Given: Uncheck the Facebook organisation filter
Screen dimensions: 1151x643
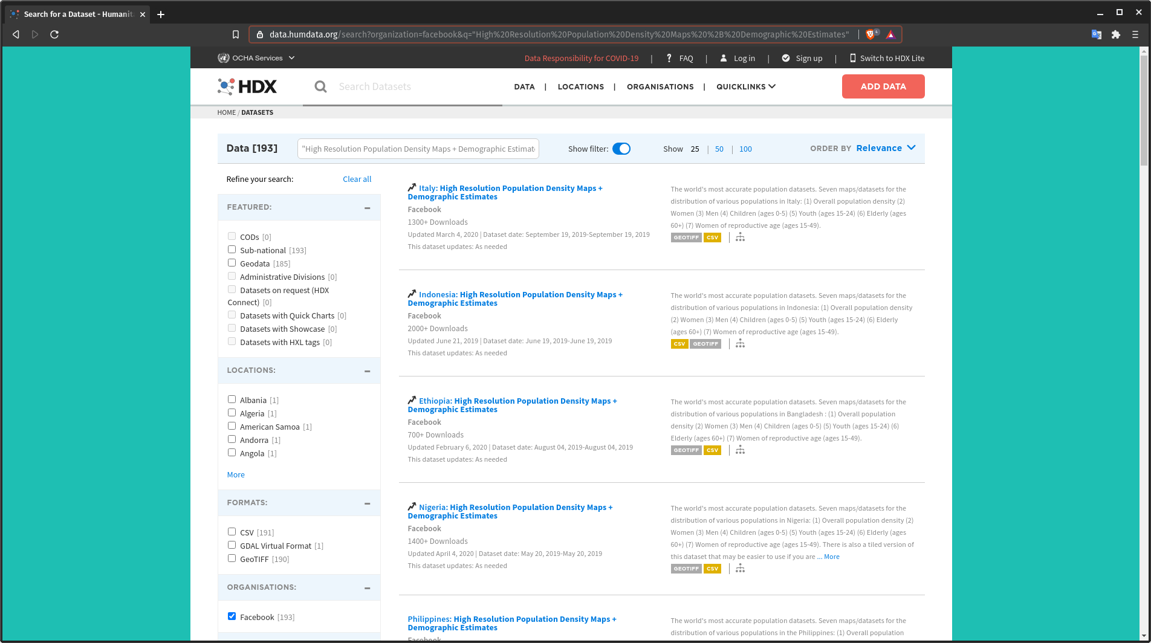Looking at the screenshot, I should coord(232,616).
